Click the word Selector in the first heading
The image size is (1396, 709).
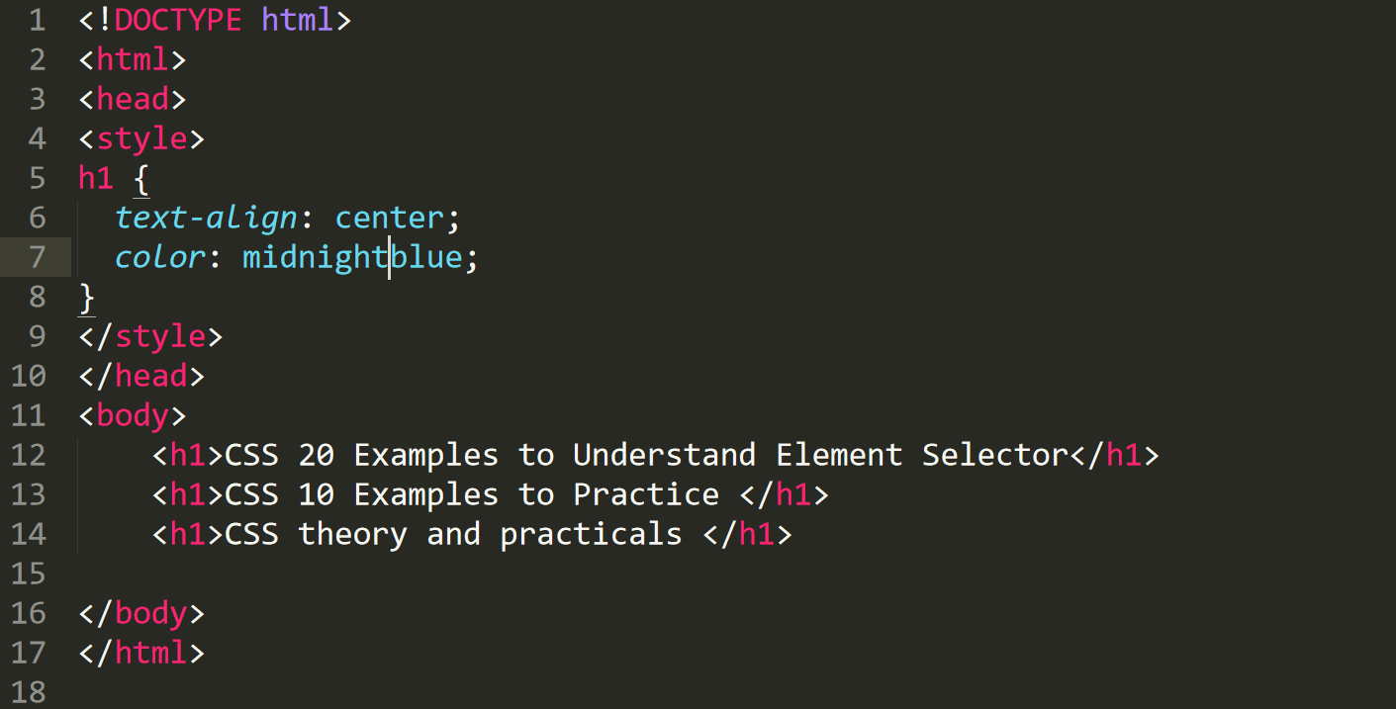[x=994, y=455]
